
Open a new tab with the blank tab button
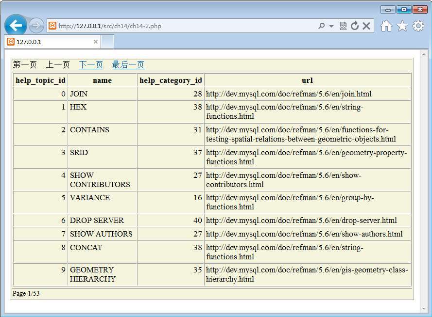[x=107, y=42]
